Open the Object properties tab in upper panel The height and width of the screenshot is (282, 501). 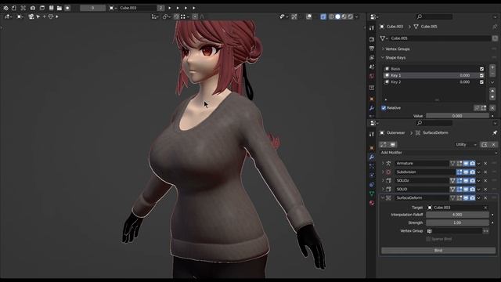pyautogui.click(x=372, y=99)
